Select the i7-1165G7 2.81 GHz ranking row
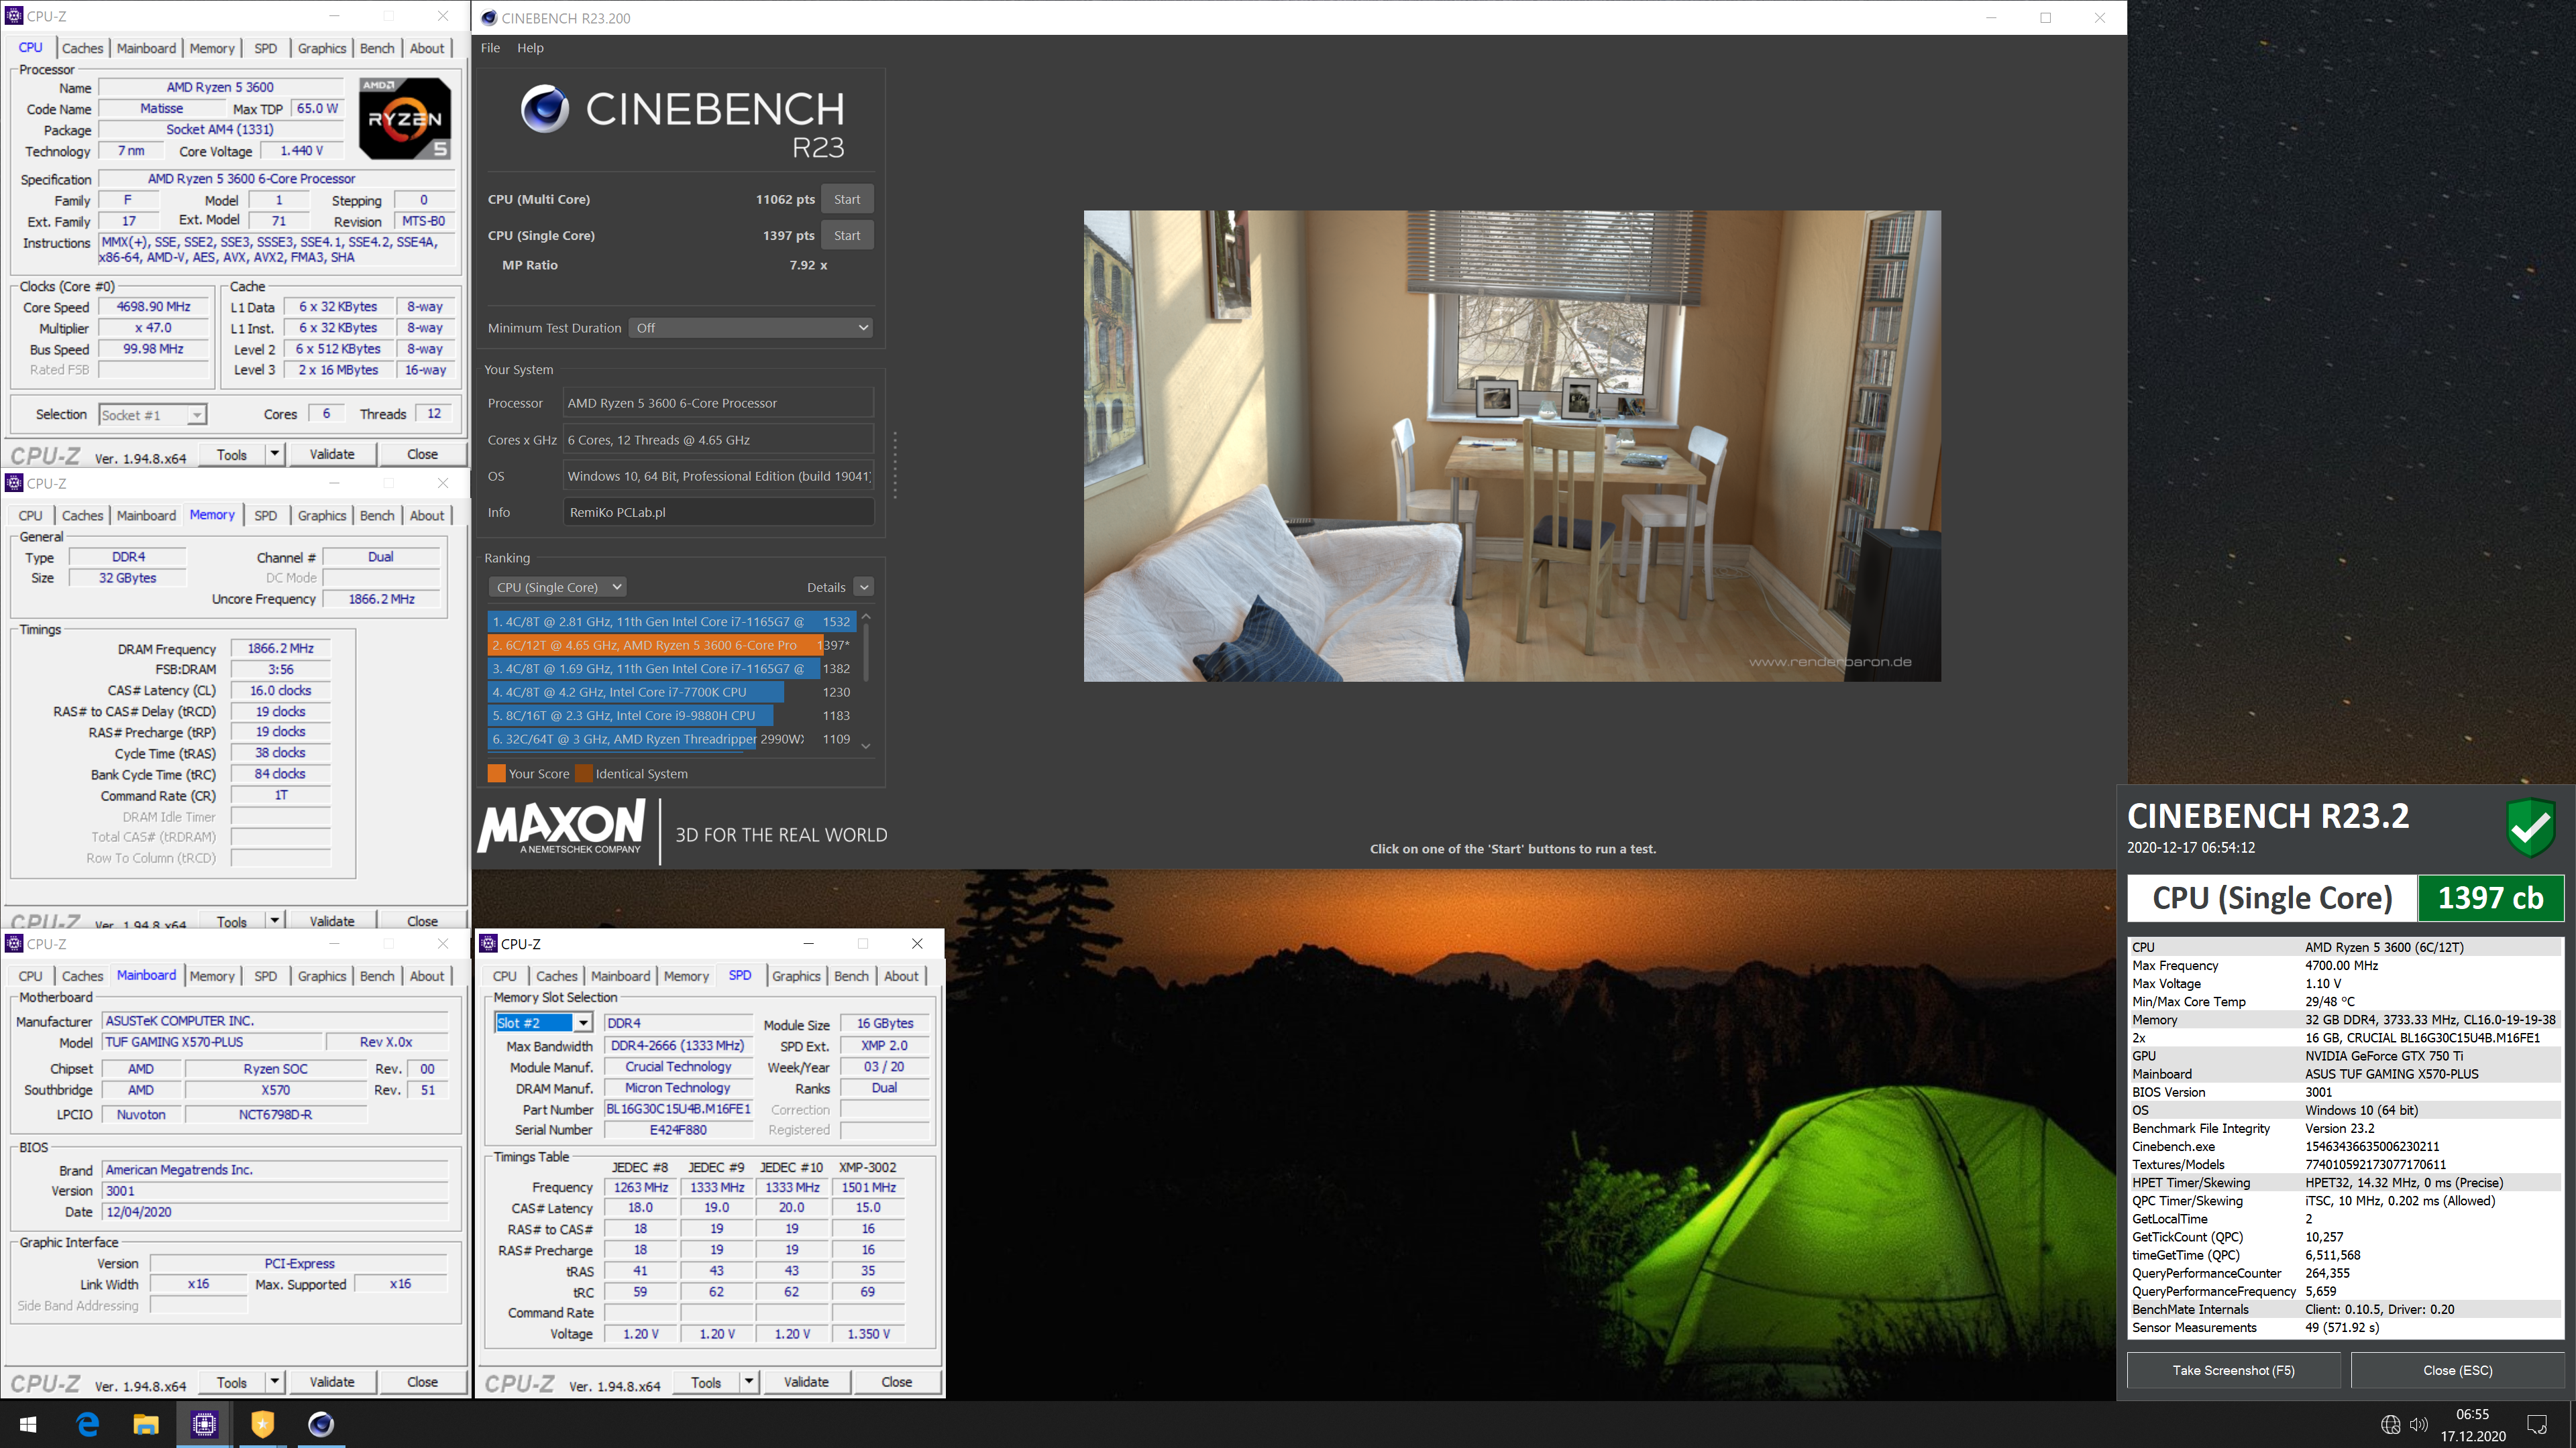This screenshot has height=1448, width=2576. [x=671, y=621]
